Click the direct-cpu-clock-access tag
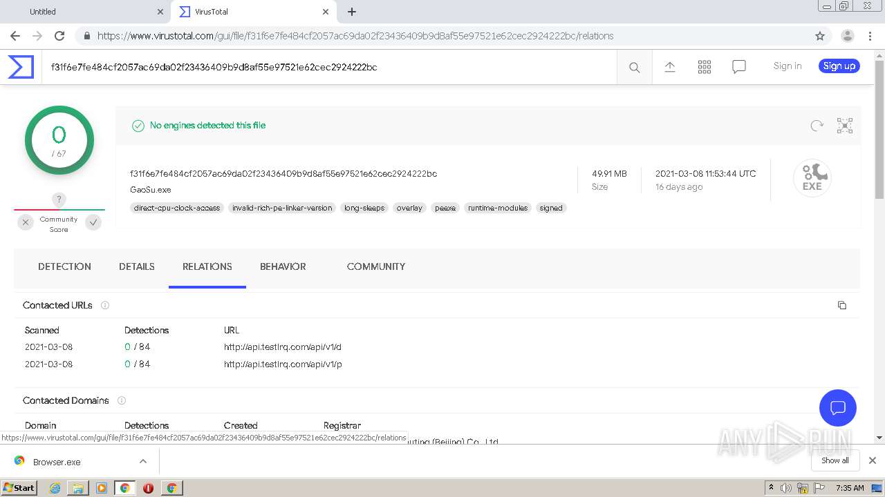Image resolution: width=885 pixels, height=497 pixels. tap(177, 208)
